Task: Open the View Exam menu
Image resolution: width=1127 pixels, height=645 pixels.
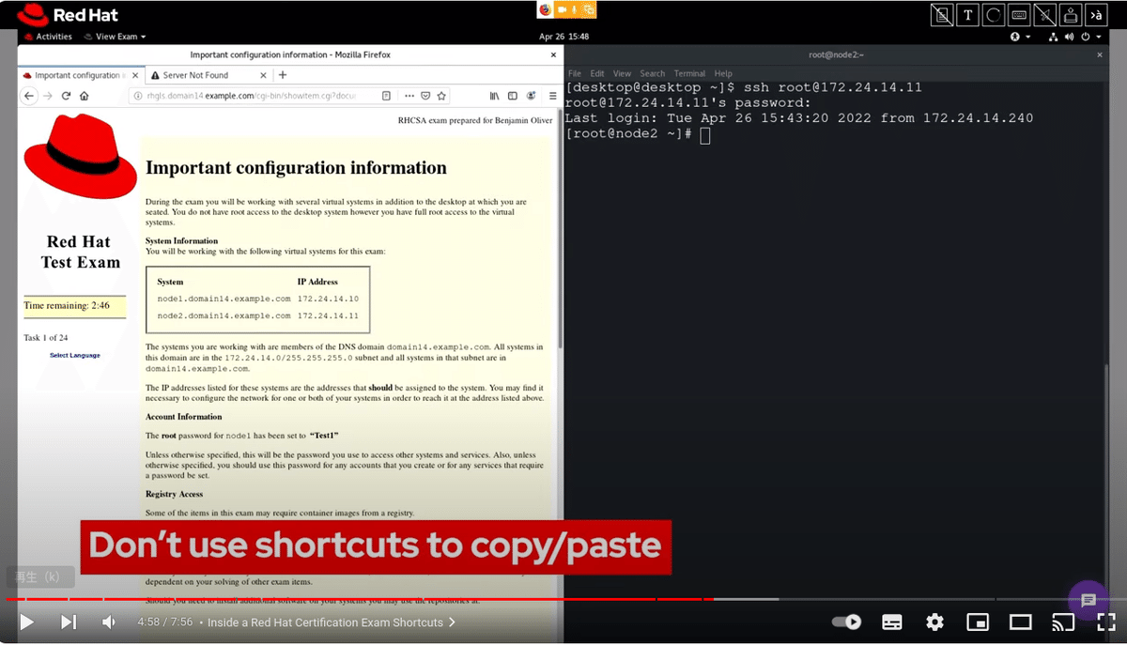Action: [x=116, y=37]
